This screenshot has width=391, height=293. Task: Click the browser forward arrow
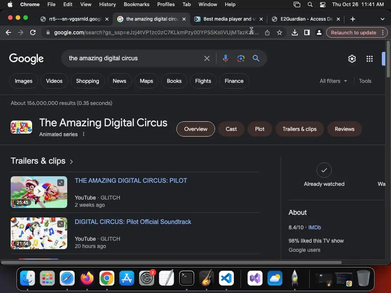tap(21, 33)
